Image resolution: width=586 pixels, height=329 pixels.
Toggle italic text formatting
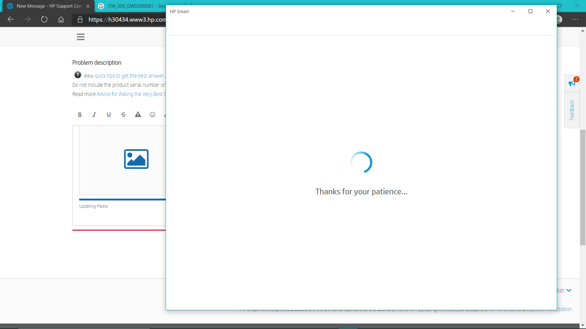pos(94,115)
